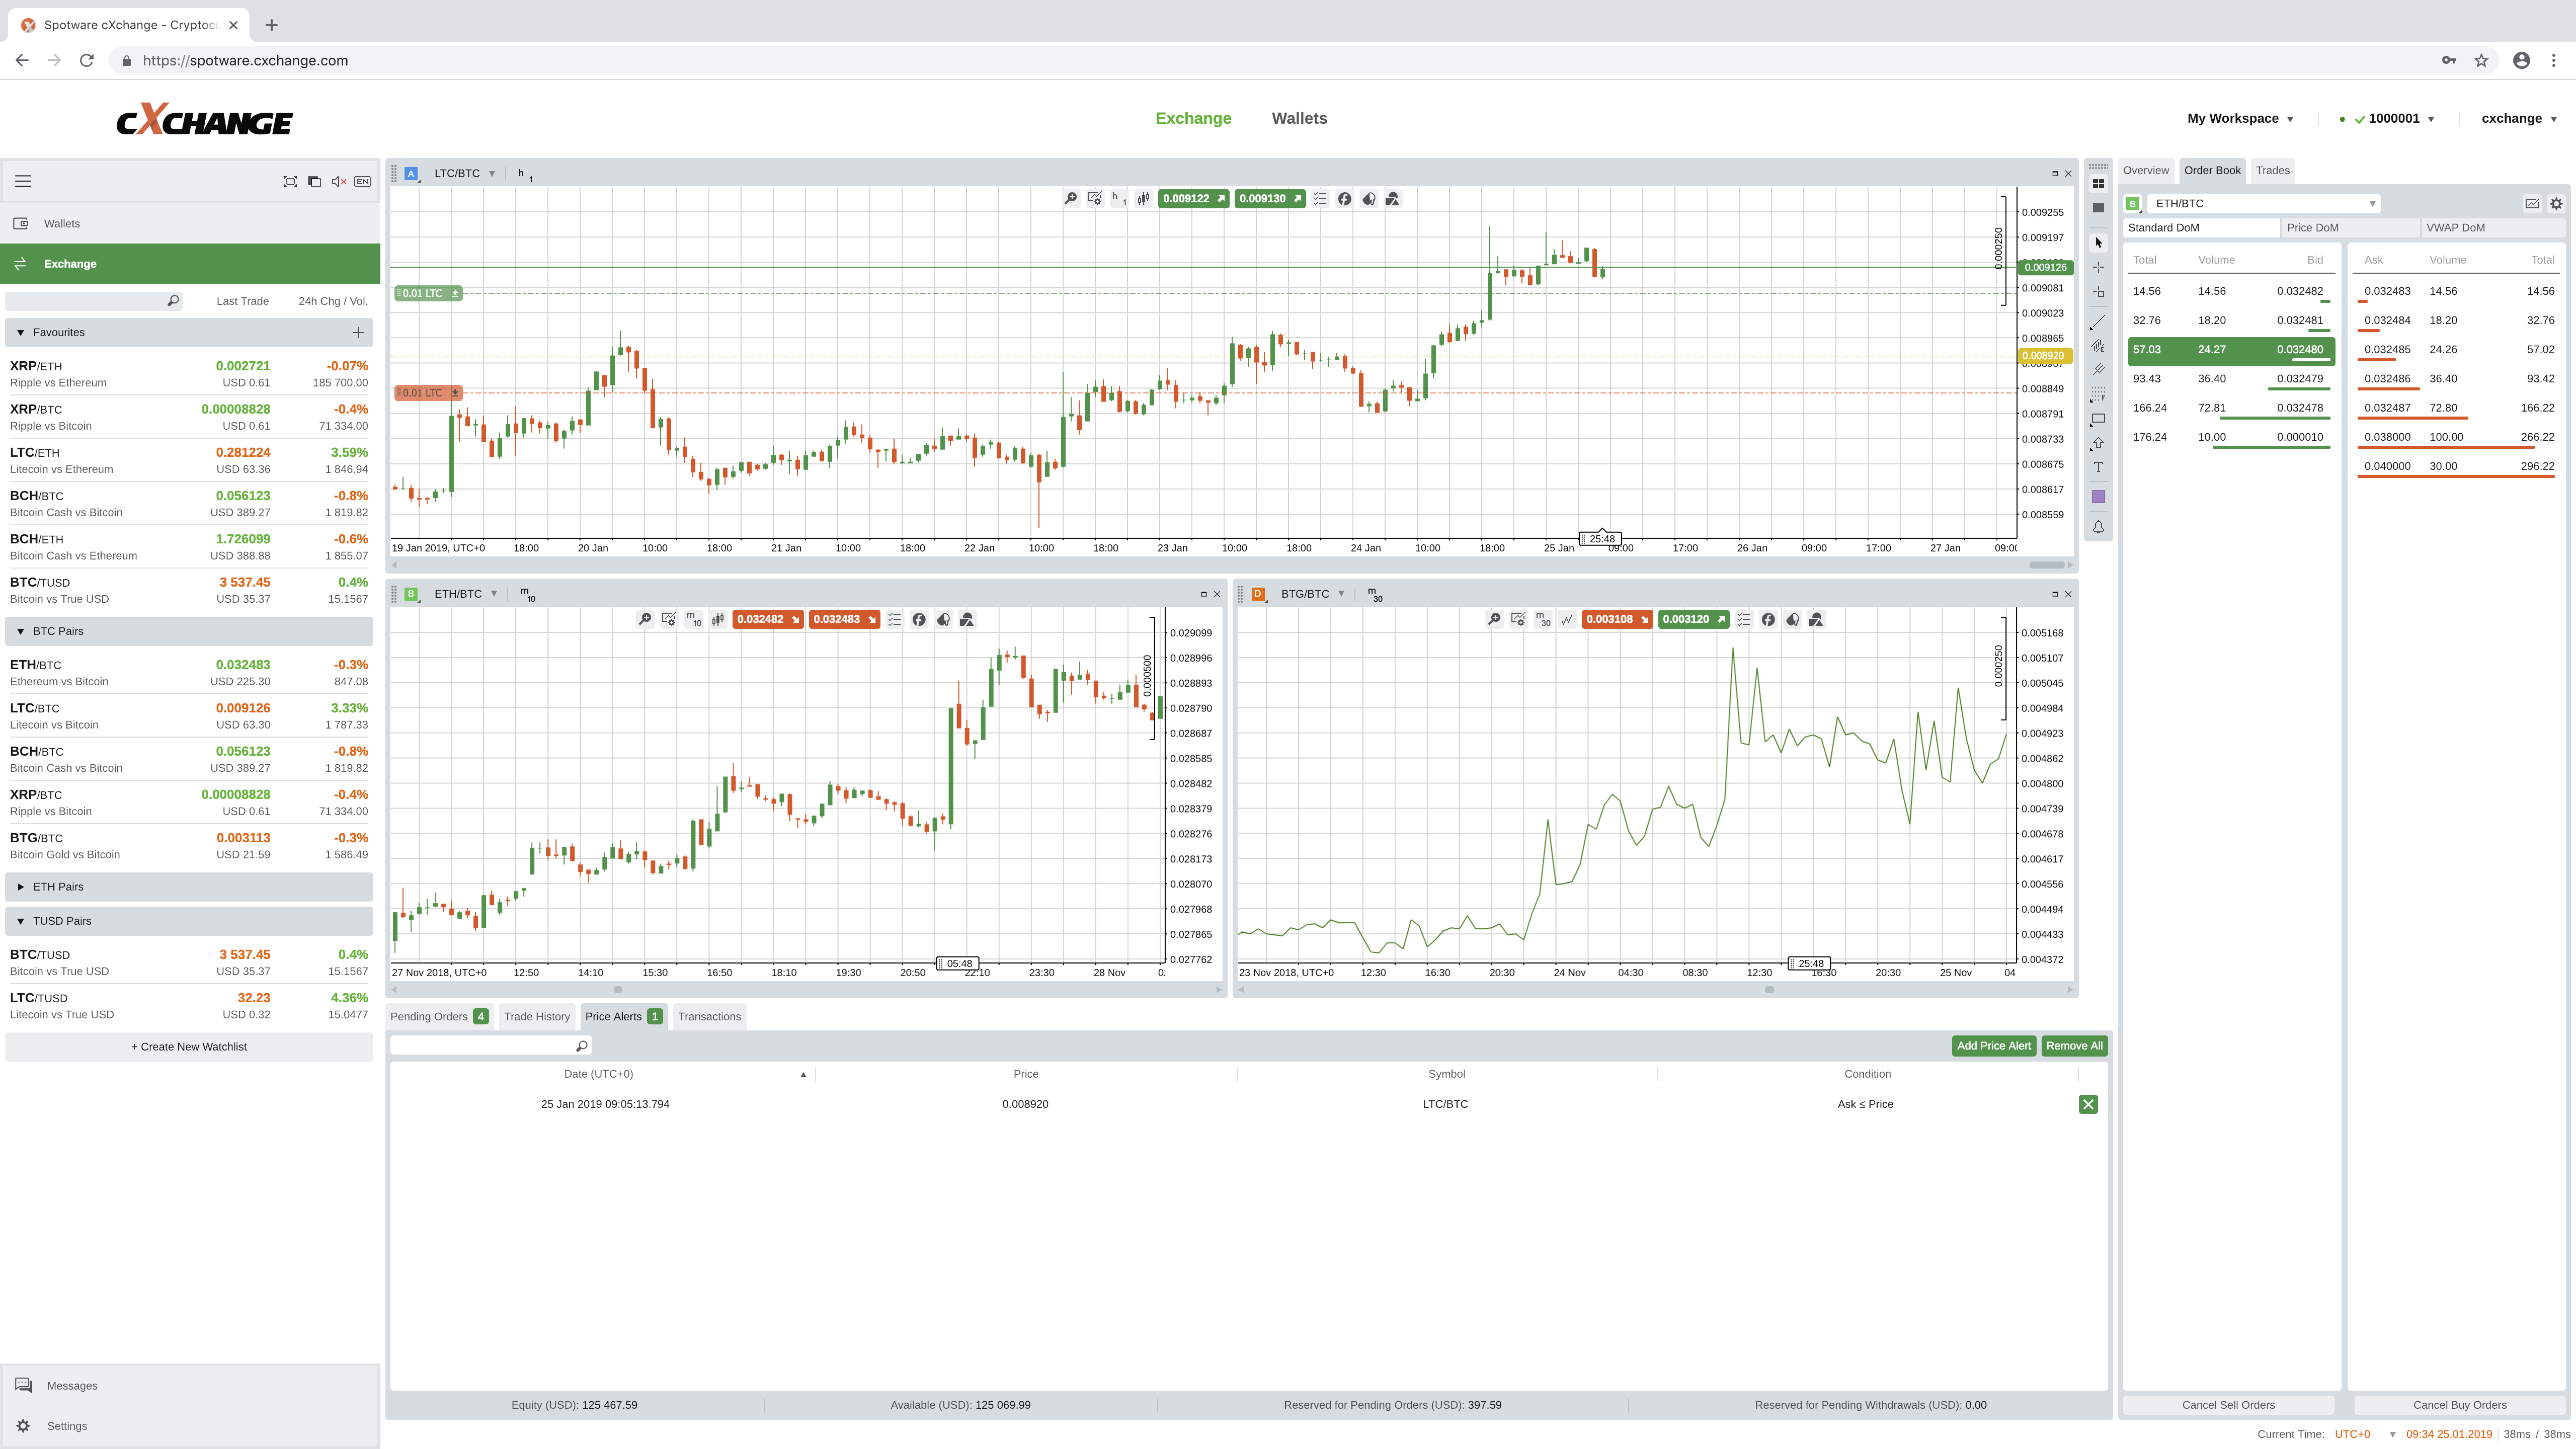Open the hamburger menu in the sidebar

click(x=23, y=181)
